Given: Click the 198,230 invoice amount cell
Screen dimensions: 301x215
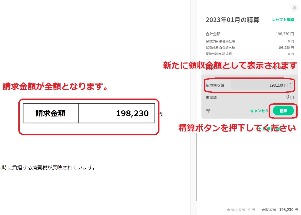Looking at the screenshot, I should [116, 113].
